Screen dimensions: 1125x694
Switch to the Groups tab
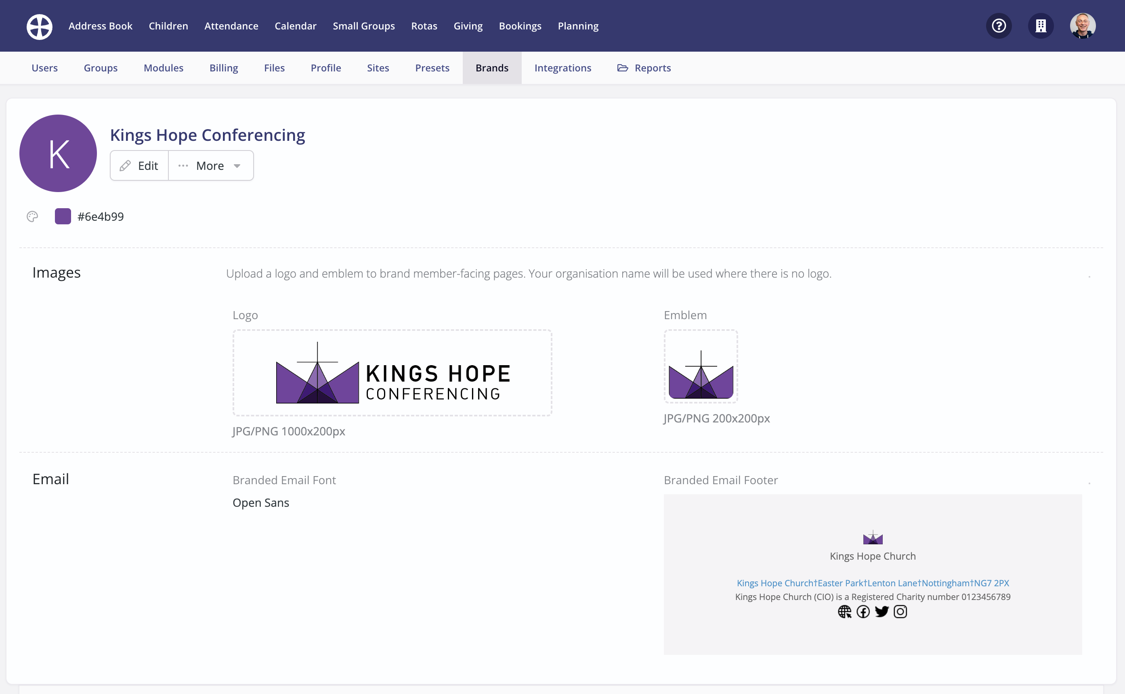pyautogui.click(x=101, y=68)
